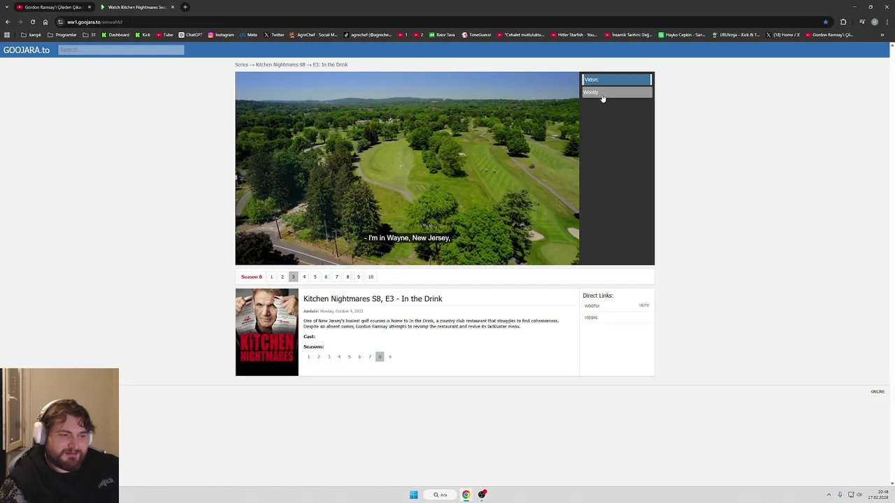The height and width of the screenshot is (503, 895).
Task: Open the taskbar clock and date
Action: pyautogui.click(x=878, y=495)
